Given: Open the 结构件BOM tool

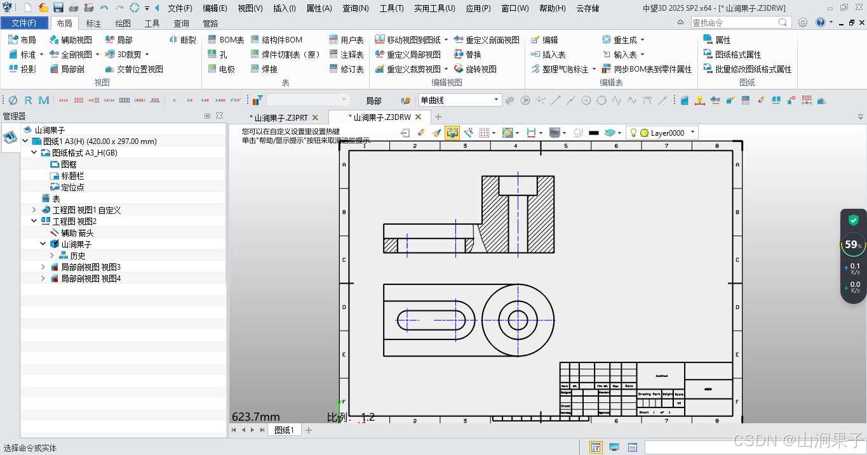Looking at the screenshot, I should point(277,40).
